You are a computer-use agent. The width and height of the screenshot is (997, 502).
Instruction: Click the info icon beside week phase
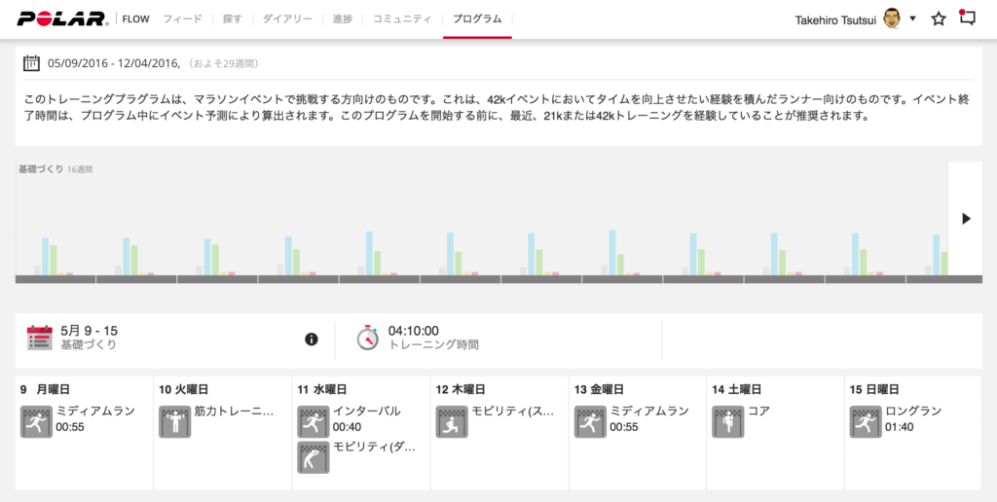[312, 339]
